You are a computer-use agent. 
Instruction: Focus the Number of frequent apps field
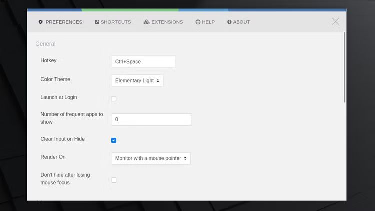click(151, 120)
